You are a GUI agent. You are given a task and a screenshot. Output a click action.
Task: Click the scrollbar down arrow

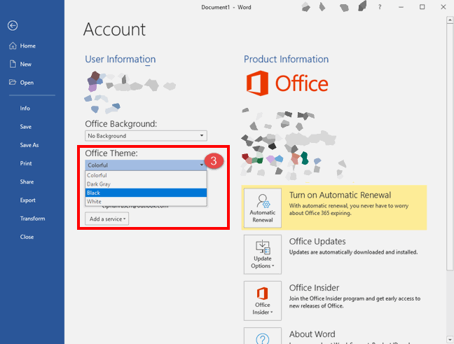[450, 339]
